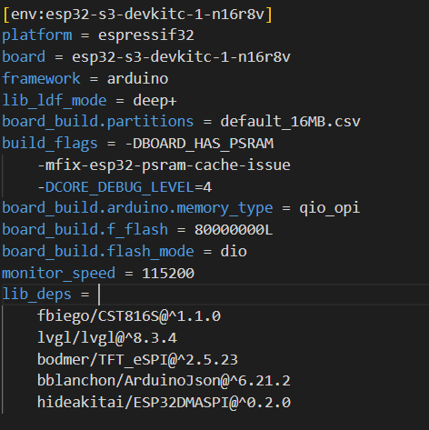Click the env section header esp32-s3-devkitc-1-n16r8v
The width and height of the screenshot is (429, 430).
tap(137, 15)
